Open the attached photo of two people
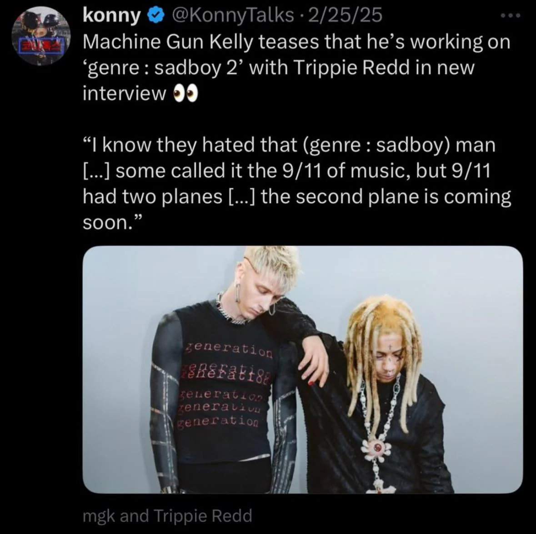The image size is (536, 534). click(x=302, y=369)
